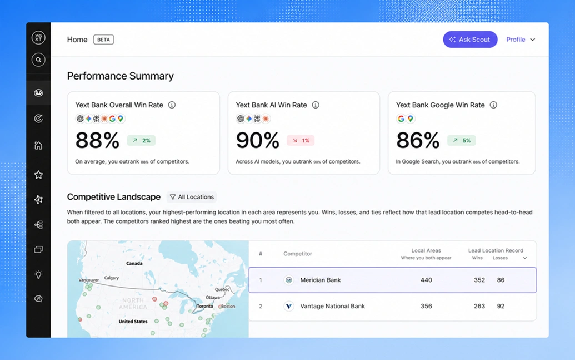Open the target bullseye sidebar icon

click(38, 119)
